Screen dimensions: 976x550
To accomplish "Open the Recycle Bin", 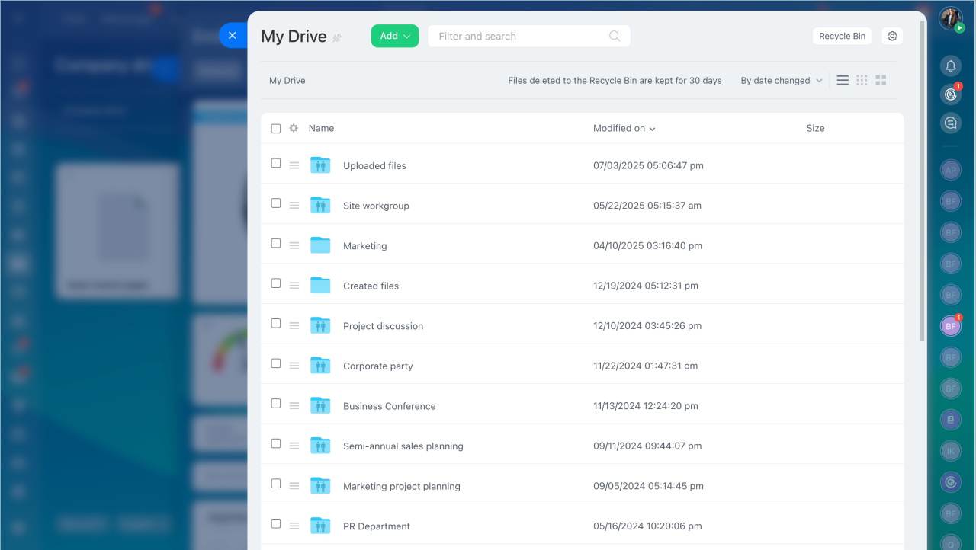I will tap(842, 36).
